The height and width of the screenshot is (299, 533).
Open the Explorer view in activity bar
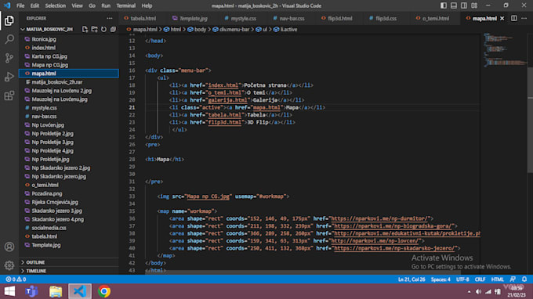click(x=9, y=20)
